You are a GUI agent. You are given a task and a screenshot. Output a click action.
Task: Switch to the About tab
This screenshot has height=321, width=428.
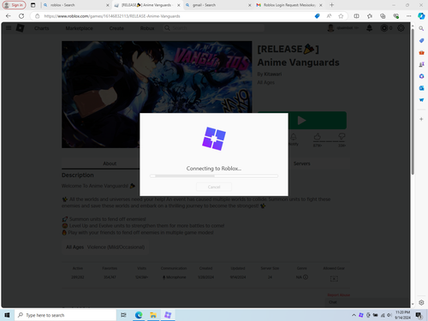pos(110,163)
